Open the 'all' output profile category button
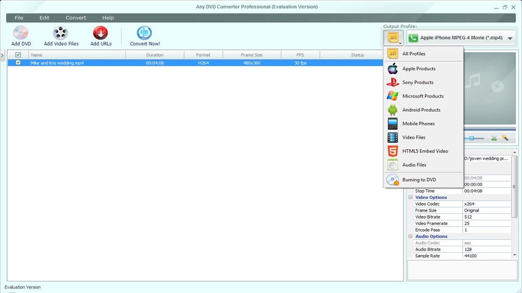The width and height of the screenshot is (522, 293). pyautogui.click(x=393, y=37)
